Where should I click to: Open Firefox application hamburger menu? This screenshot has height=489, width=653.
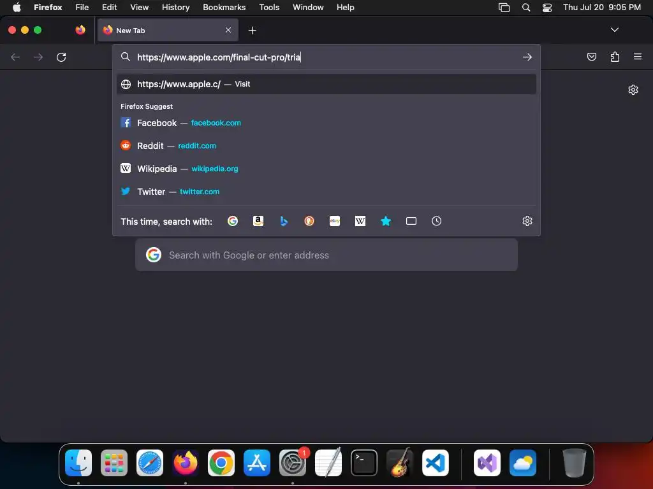(638, 57)
